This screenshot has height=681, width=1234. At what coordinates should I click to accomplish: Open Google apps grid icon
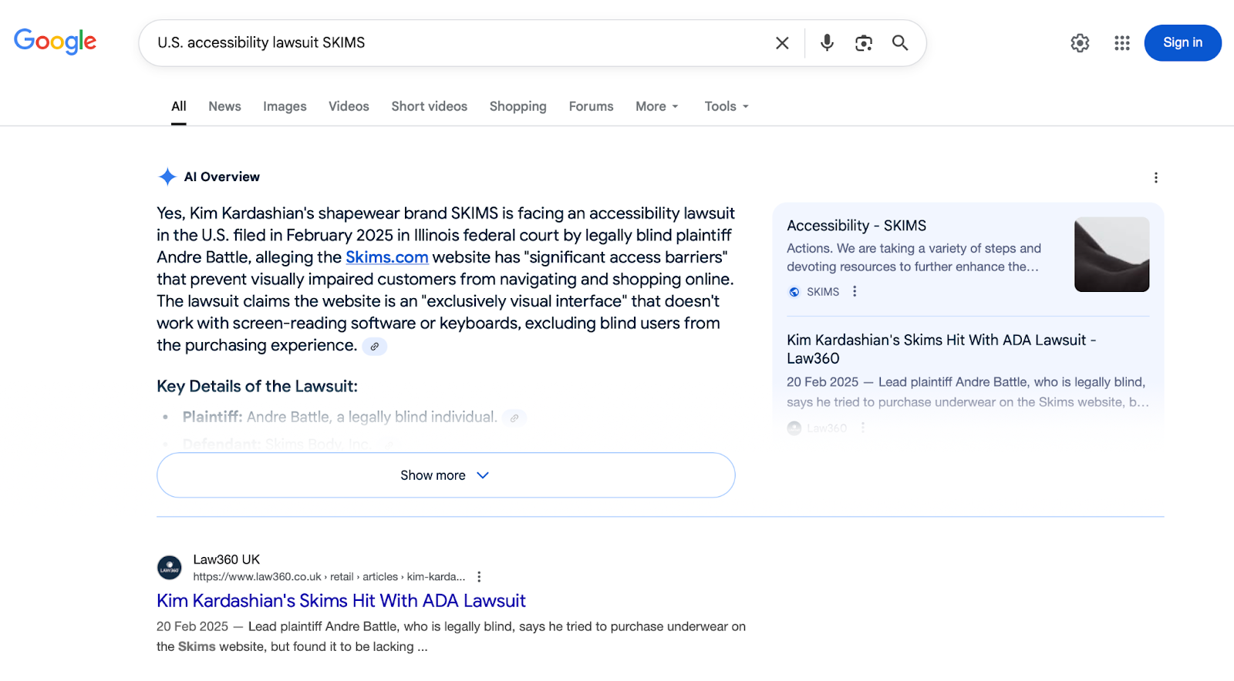click(1121, 43)
